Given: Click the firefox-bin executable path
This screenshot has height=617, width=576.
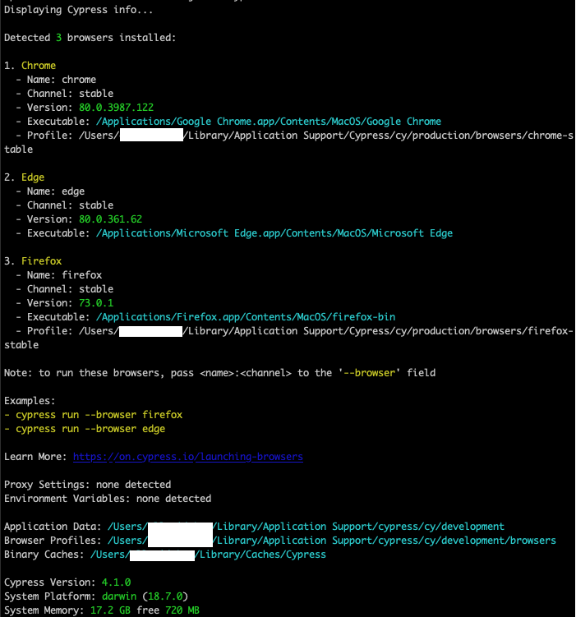Looking at the screenshot, I should (x=246, y=317).
